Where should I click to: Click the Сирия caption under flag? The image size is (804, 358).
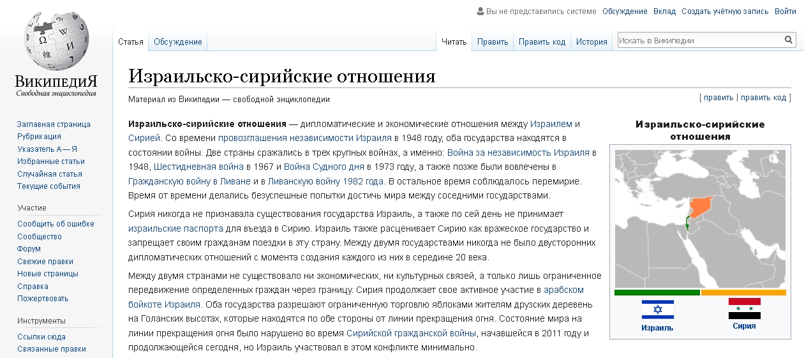click(744, 326)
